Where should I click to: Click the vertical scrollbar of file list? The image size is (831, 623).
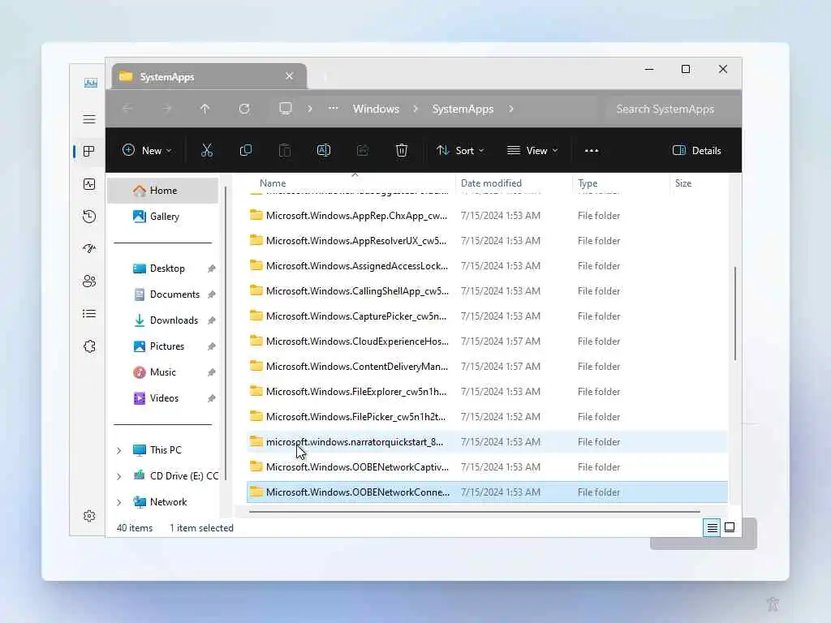(735, 314)
